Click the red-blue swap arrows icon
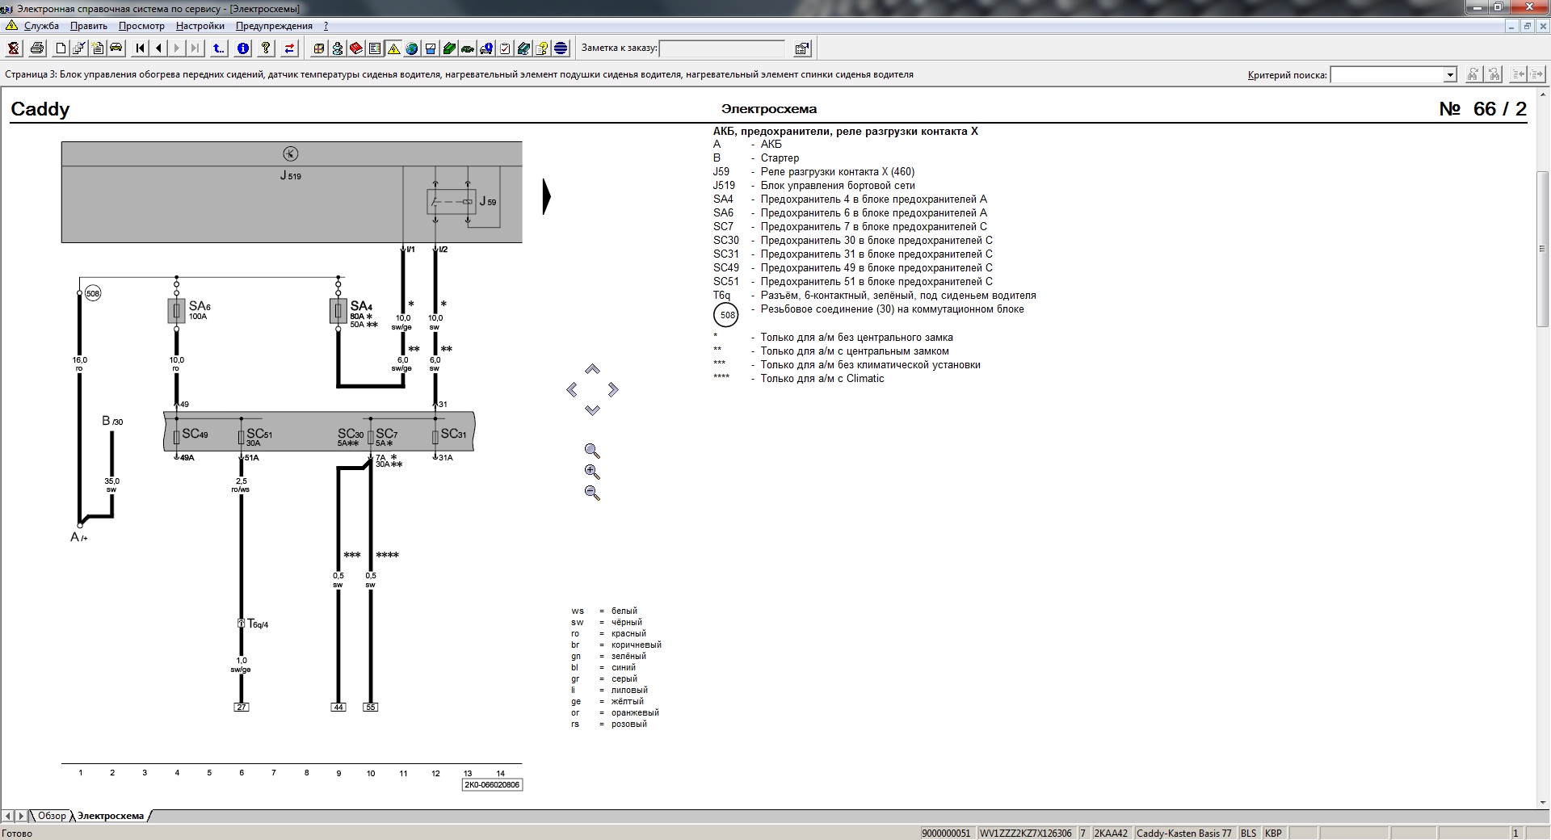 (x=289, y=48)
